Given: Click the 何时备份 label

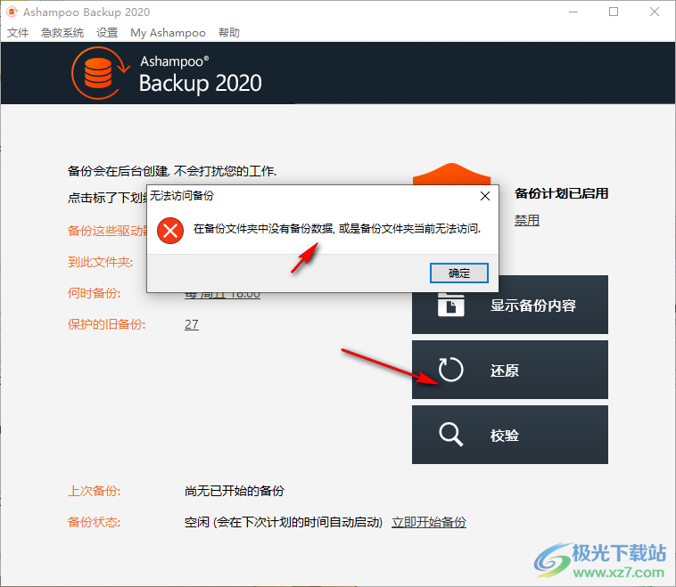Looking at the screenshot, I should click(x=94, y=293).
